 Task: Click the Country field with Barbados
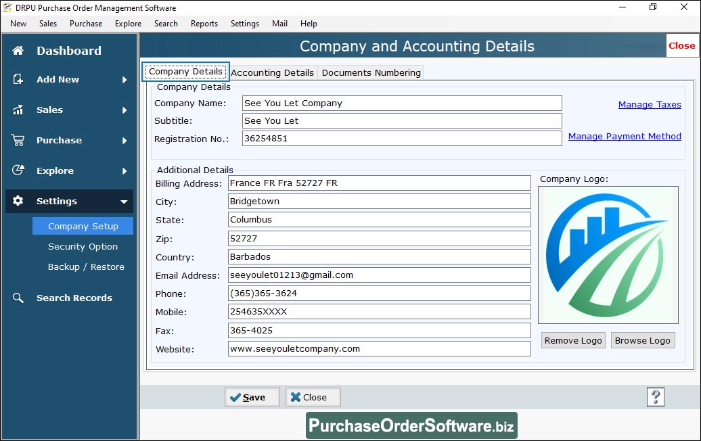[x=379, y=256]
